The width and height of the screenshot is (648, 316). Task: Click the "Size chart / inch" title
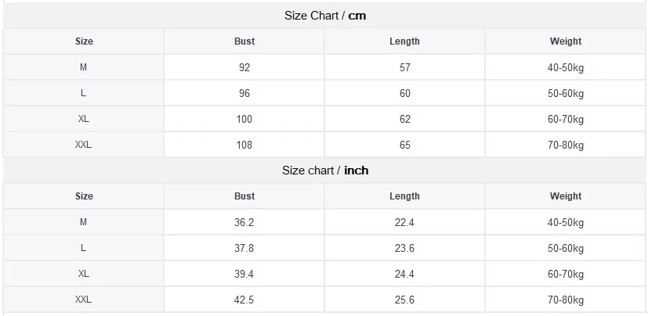(x=324, y=171)
